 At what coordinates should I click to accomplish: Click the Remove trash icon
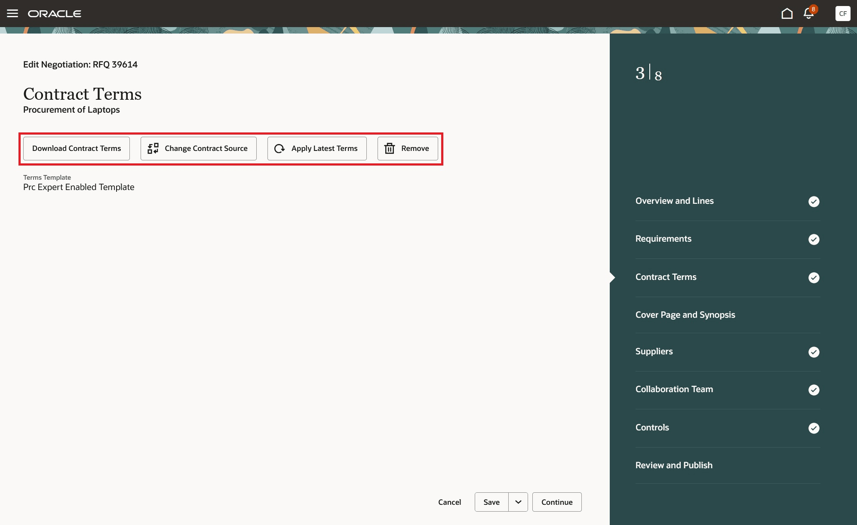coord(390,148)
